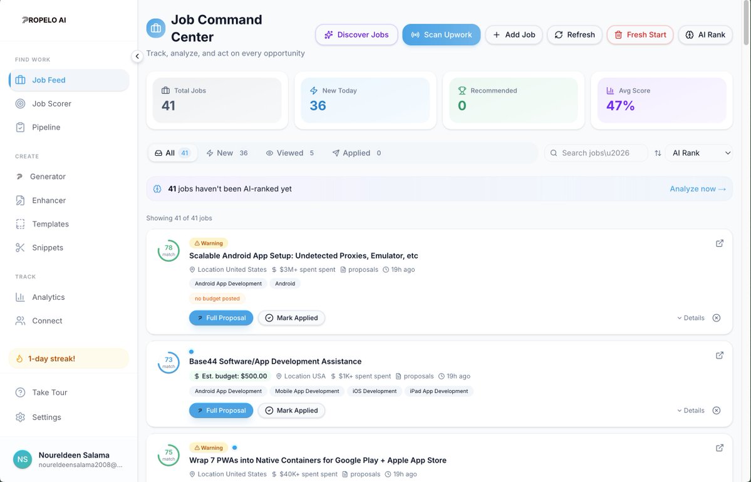Open the AI Rank sort dropdown
Image resolution: width=751 pixels, height=482 pixels.
698,152
